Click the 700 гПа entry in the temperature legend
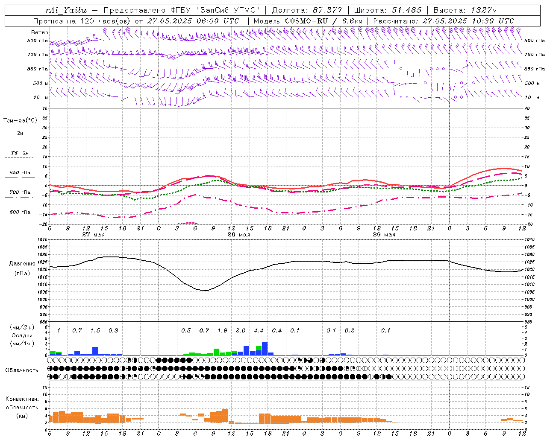 tap(20, 192)
